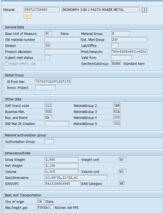The width and height of the screenshot is (163, 213).
Task: Click the SAP brand code field
Action: pyautogui.click(x=48, y=106)
